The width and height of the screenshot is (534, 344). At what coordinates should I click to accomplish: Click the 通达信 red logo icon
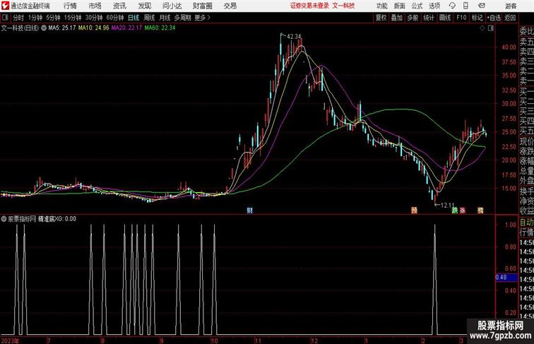pyautogui.click(x=5, y=6)
